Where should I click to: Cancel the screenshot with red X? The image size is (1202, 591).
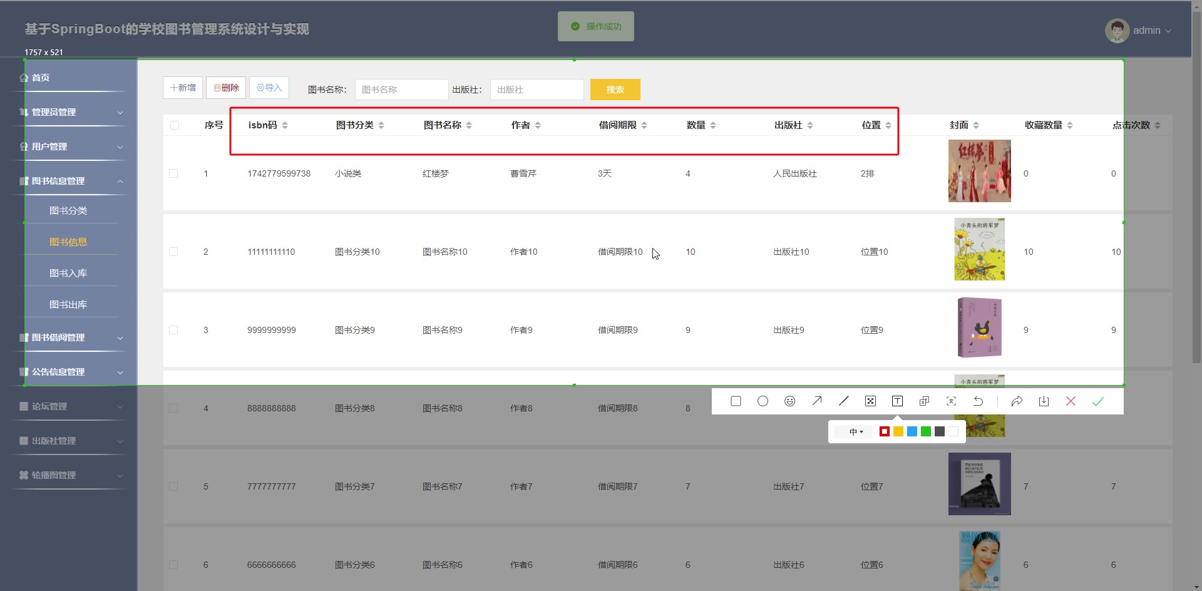coord(1071,401)
